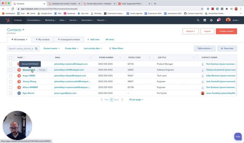Click Jesse Tremblay owner photo in Egan row
Image resolution: width=244 pixels, height=143 pixels.
(x=202, y=93)
